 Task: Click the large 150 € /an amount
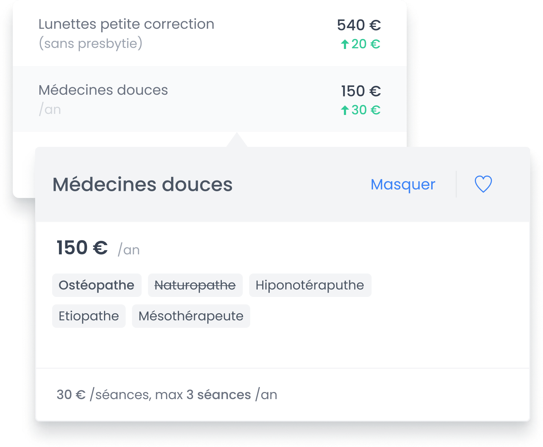82,248
